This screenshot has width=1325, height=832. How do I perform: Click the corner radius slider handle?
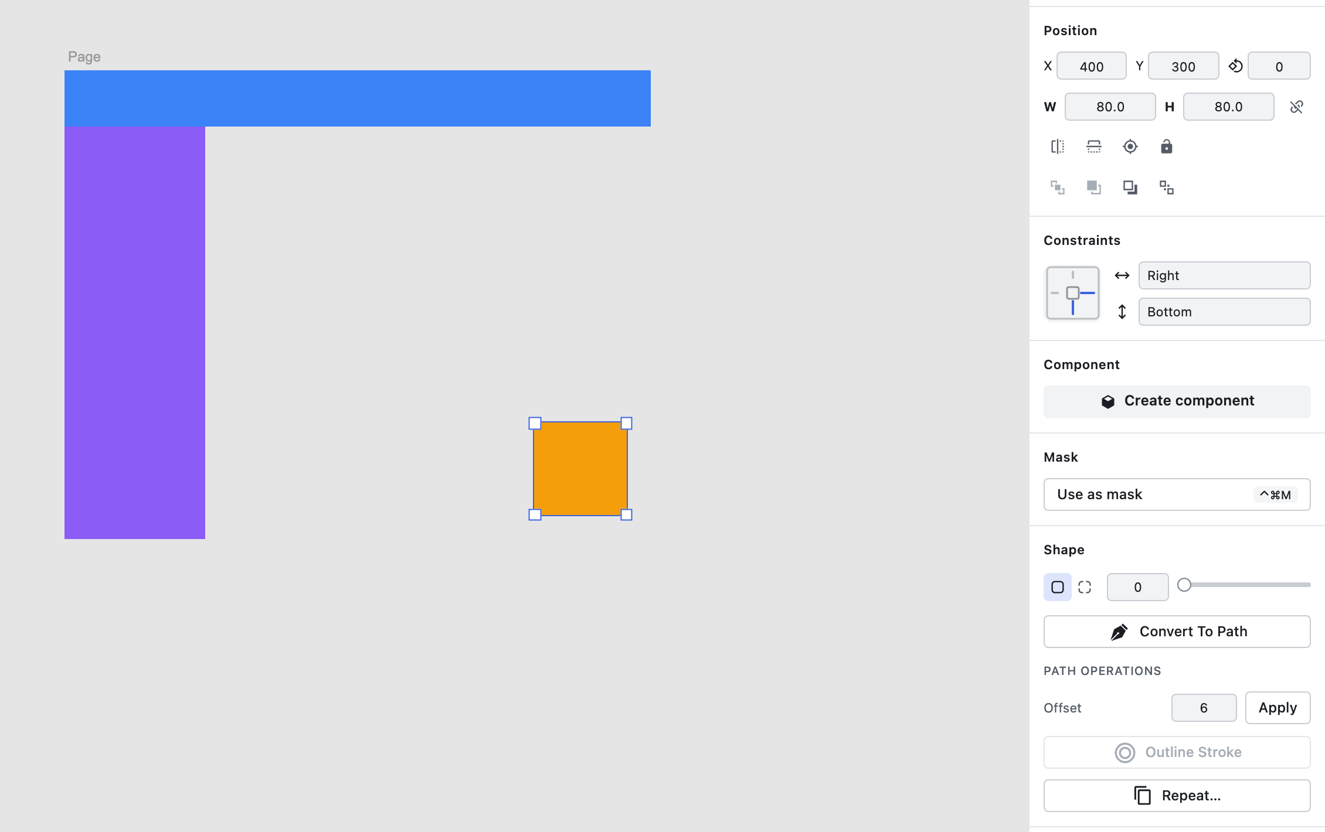click(x=1184, y=585)
